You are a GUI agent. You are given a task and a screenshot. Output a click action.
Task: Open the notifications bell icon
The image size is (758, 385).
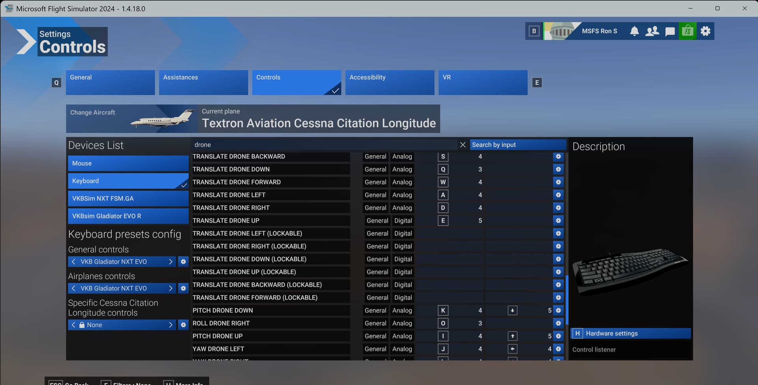(x=634, y=31)
